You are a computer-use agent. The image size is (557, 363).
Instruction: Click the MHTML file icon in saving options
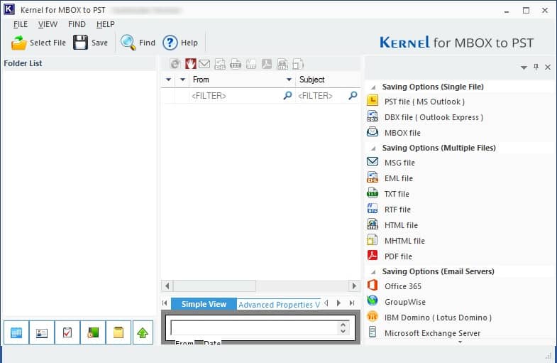tap(373, 240)
